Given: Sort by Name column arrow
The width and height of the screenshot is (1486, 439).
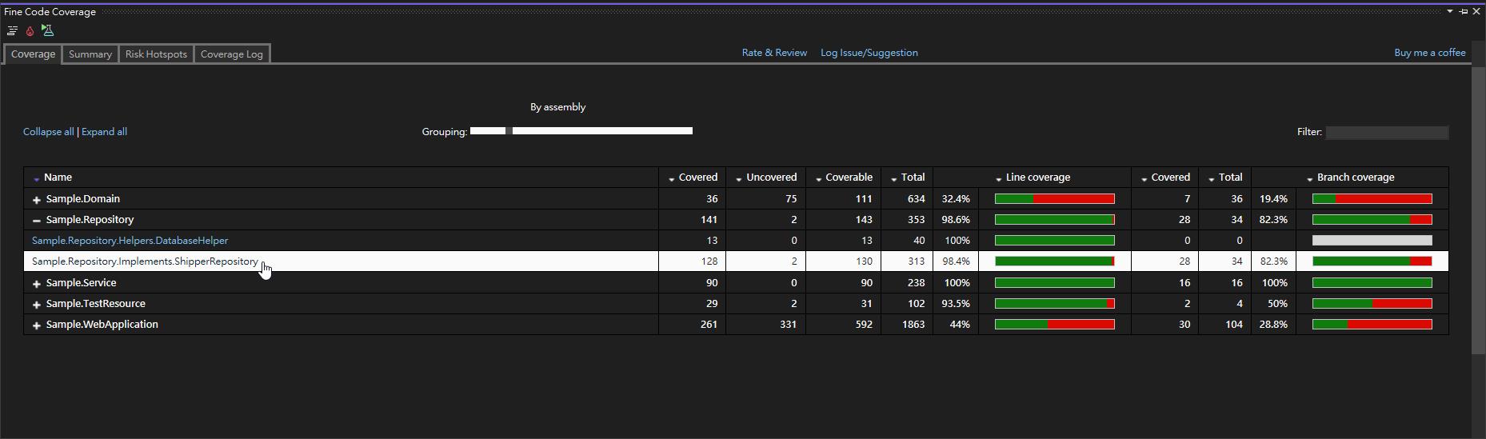Looking at the screenshot, I should coord(37,178).
